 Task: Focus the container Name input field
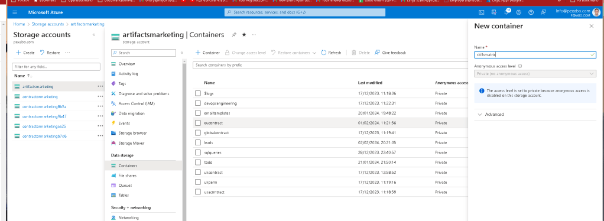pyautogui.click(x=535, y=55)
